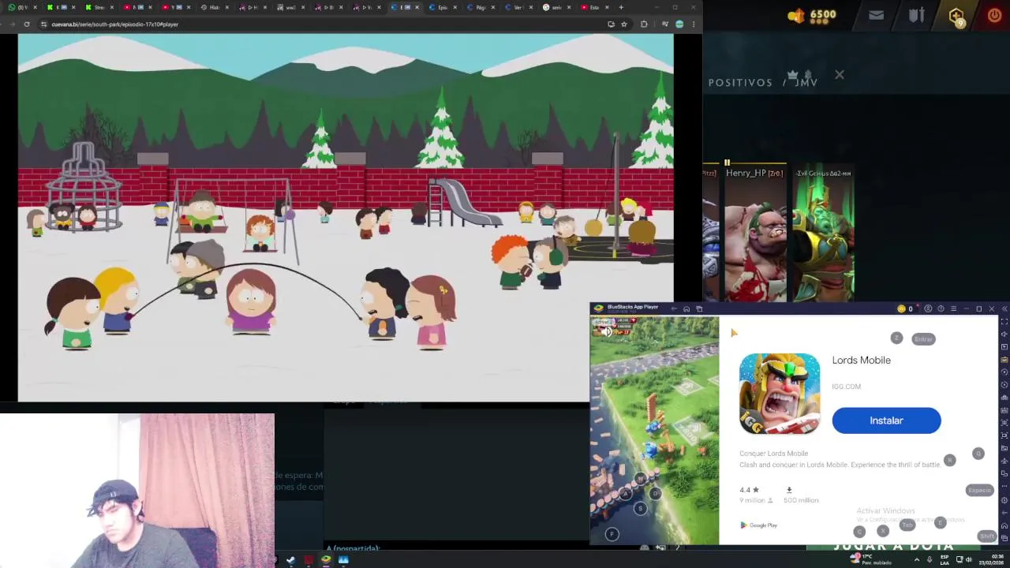This screenshot has height=568, width=1010.
Task: Click the Instalar button for Lords Mobile
Action: click(x=886, y=420)
